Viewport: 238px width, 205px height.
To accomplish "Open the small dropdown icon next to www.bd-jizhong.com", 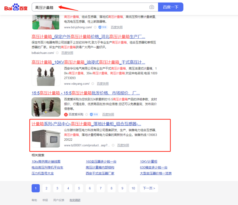I will tap(95, 27).
